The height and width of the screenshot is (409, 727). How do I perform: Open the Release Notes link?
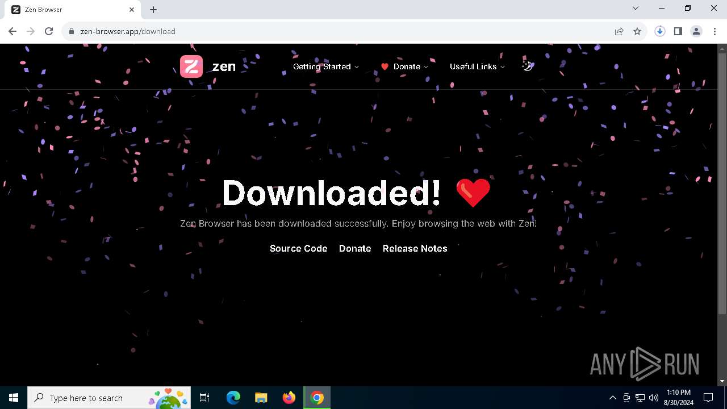(x=415, y=248)
